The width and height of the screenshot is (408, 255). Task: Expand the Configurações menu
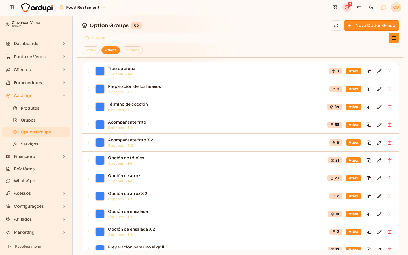(36, 206)
